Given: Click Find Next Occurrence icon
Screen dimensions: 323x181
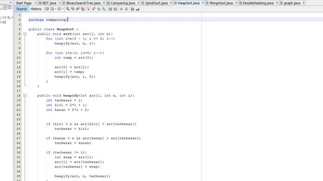Looking at the screenshot, I should [x=78, y=9].
